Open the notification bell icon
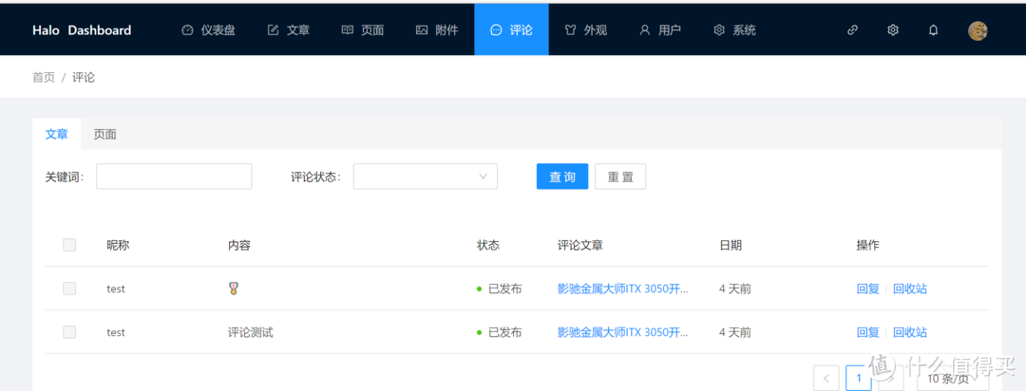1026x391 pixels. (x=933, y=30)
